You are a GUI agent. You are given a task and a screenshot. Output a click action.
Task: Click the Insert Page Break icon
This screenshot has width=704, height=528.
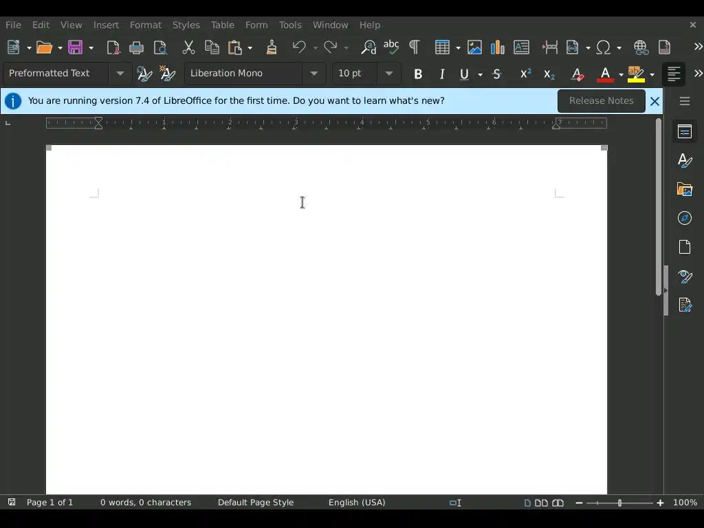550,47
